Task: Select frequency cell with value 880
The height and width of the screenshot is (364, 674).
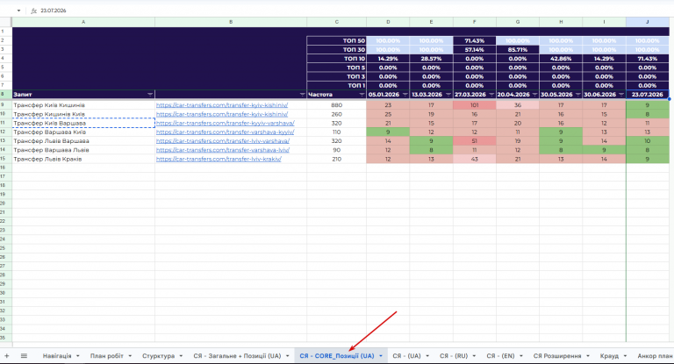Action: pos(337,105)
